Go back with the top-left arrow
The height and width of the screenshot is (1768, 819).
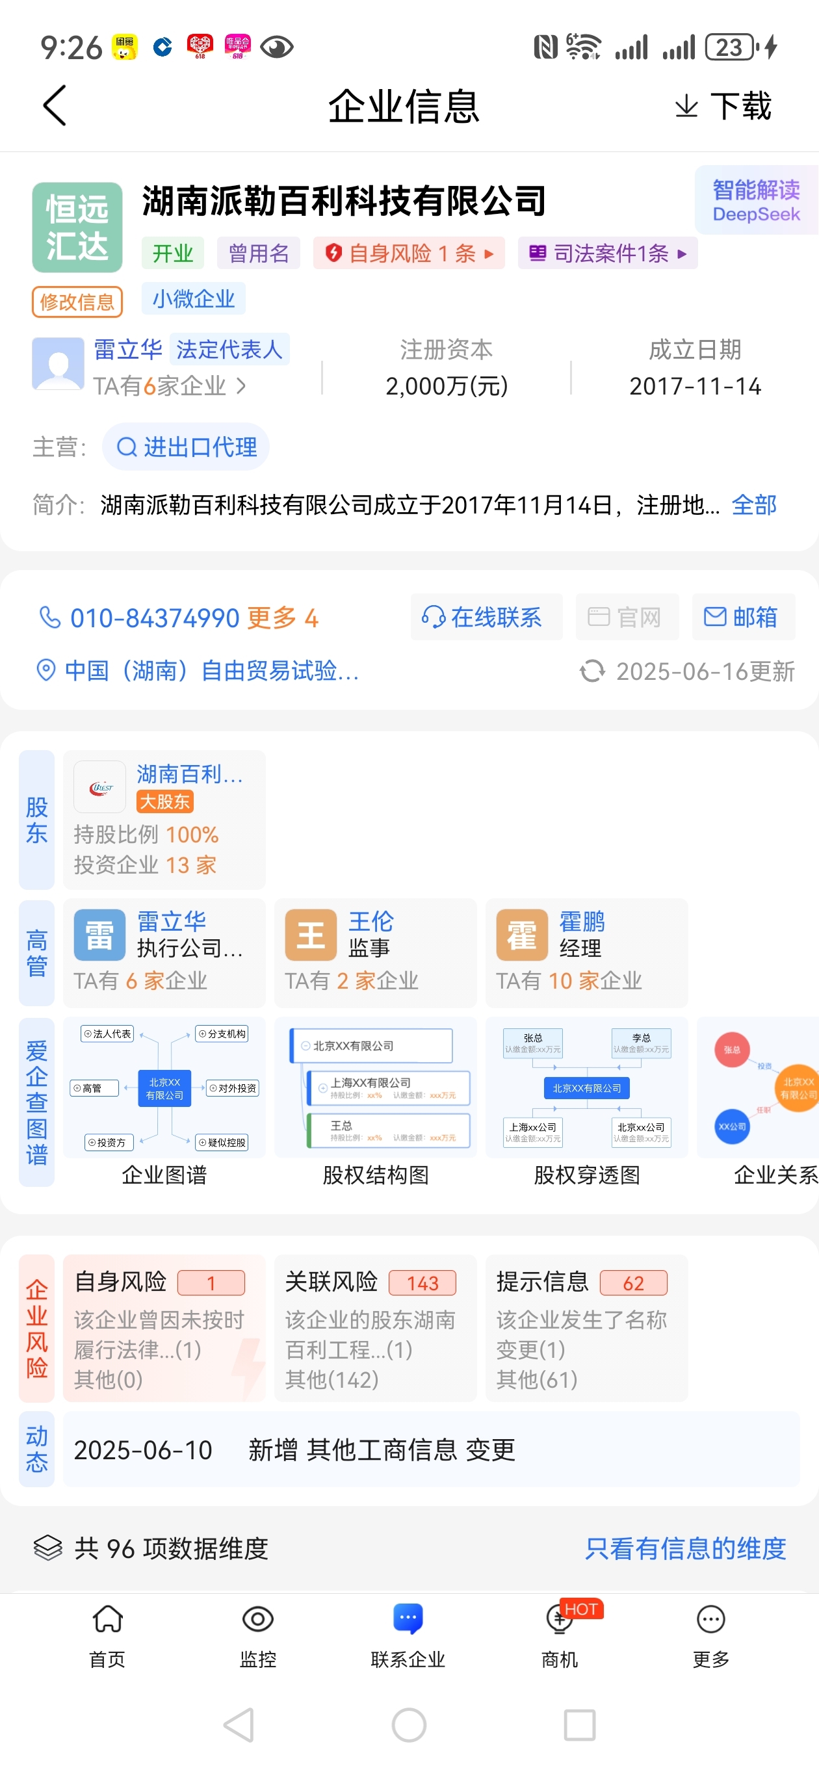tap(55, 106)
